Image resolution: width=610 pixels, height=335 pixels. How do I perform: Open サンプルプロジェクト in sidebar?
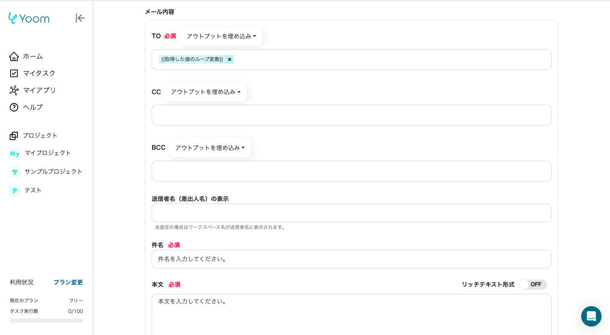tap(53, 172)
